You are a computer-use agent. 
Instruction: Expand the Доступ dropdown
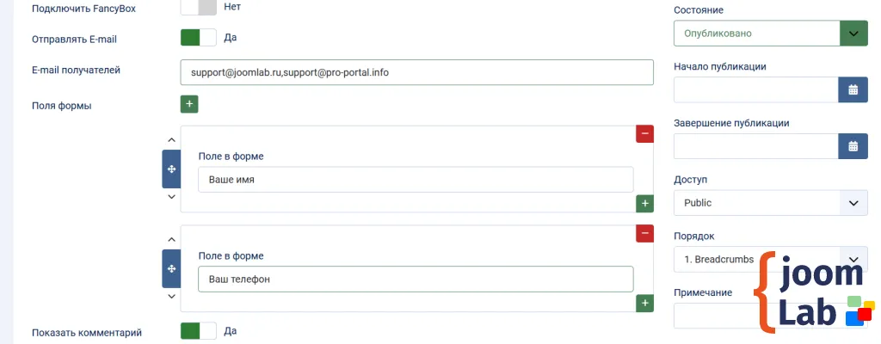pos(770,203)
